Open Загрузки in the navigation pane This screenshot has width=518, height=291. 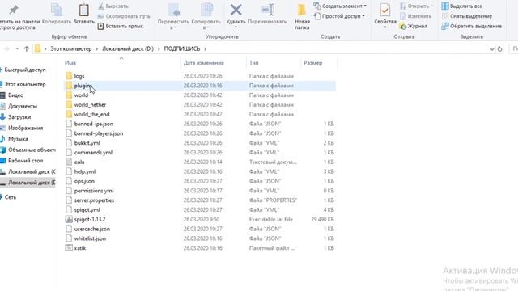point(19,117)
